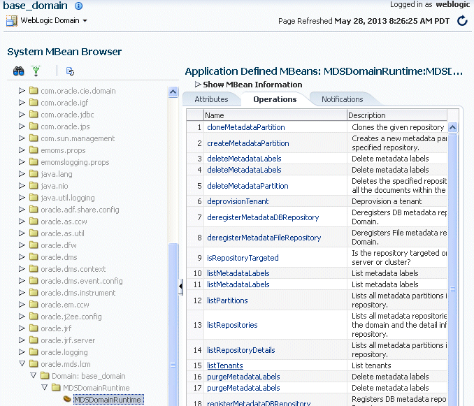Click the deregisterMetadataDBRepository link
Screen dimensions: 474x406
pos(263,217)
